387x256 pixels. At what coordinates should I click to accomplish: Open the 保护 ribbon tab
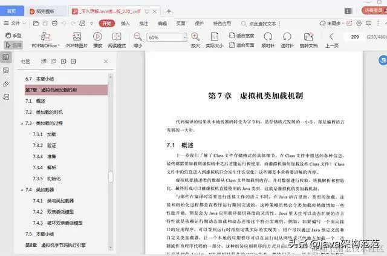click(199, 24)
